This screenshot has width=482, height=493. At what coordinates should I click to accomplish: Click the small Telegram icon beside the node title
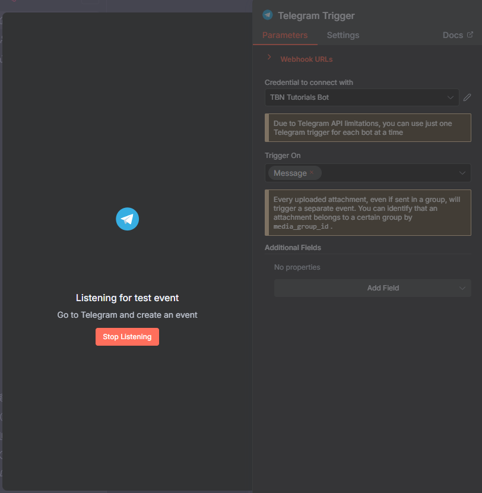coord(268,15)
